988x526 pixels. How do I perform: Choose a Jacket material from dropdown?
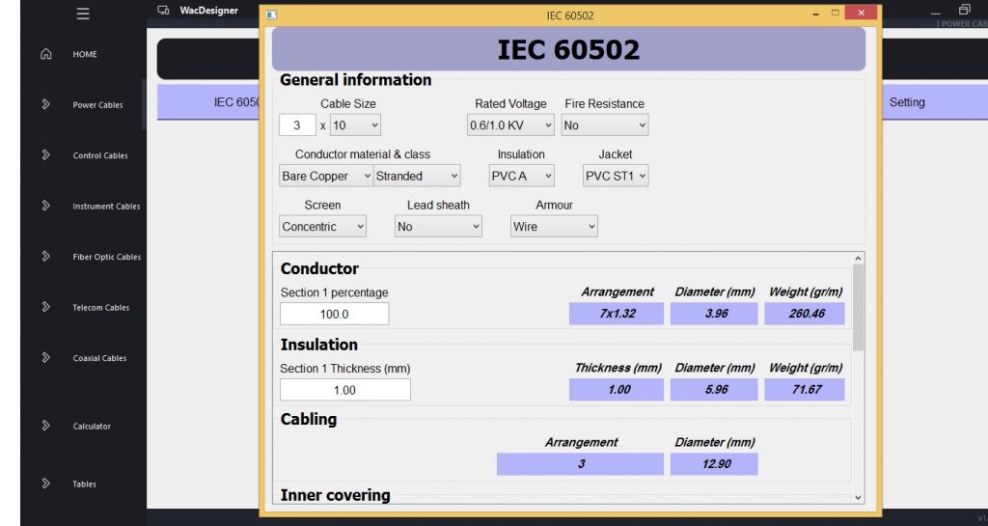click(x=616, y=177)
